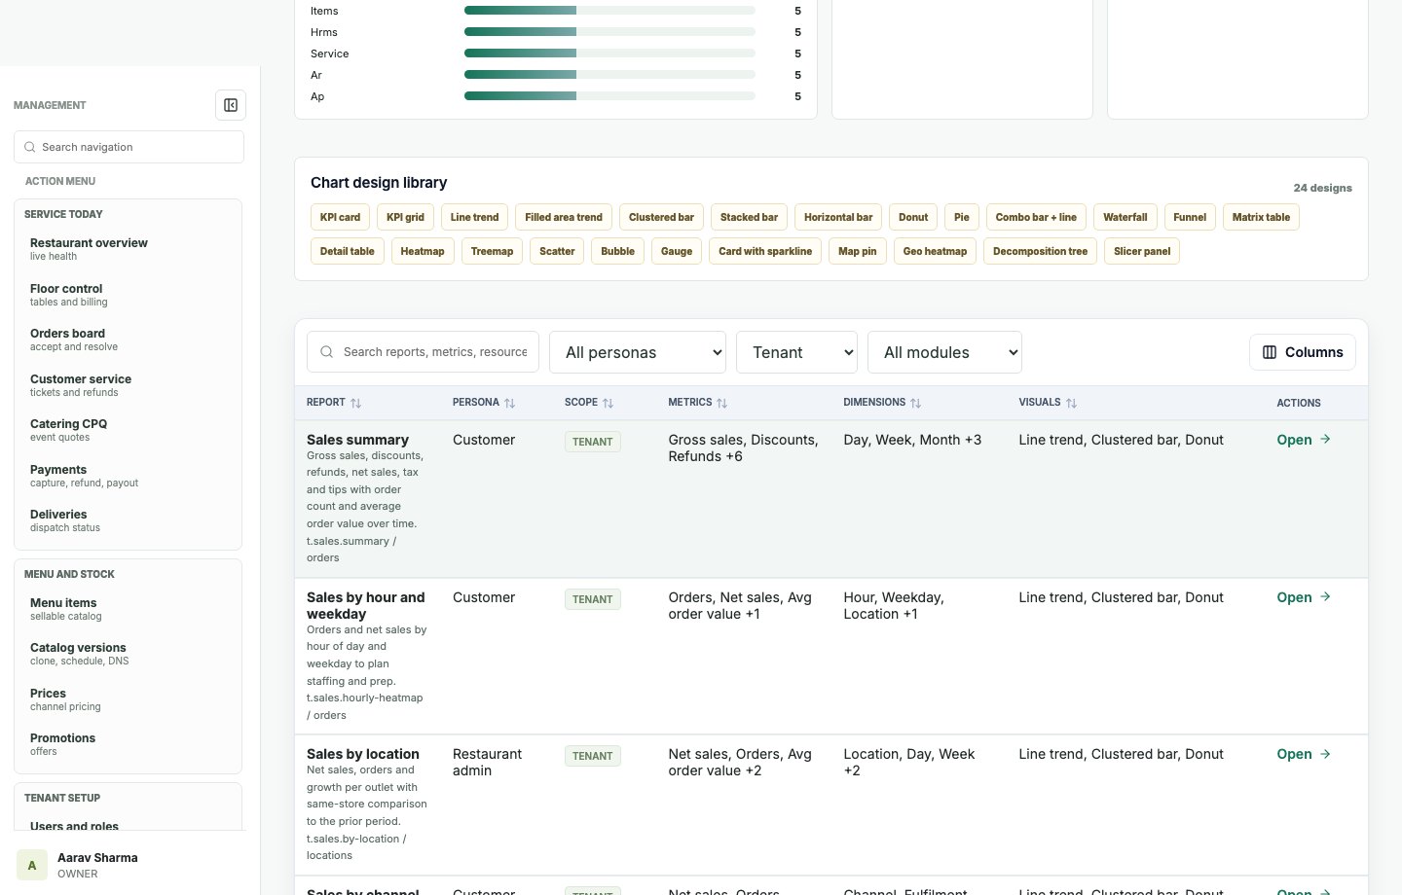Collapse the sidebar panel icon
The image size is (1402, 895).
point(231,105)
